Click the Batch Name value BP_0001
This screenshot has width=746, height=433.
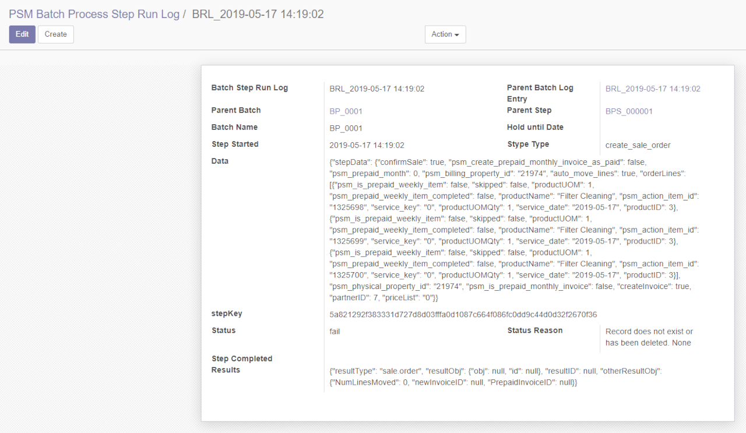pyautogui.click(x=346, y=128)
